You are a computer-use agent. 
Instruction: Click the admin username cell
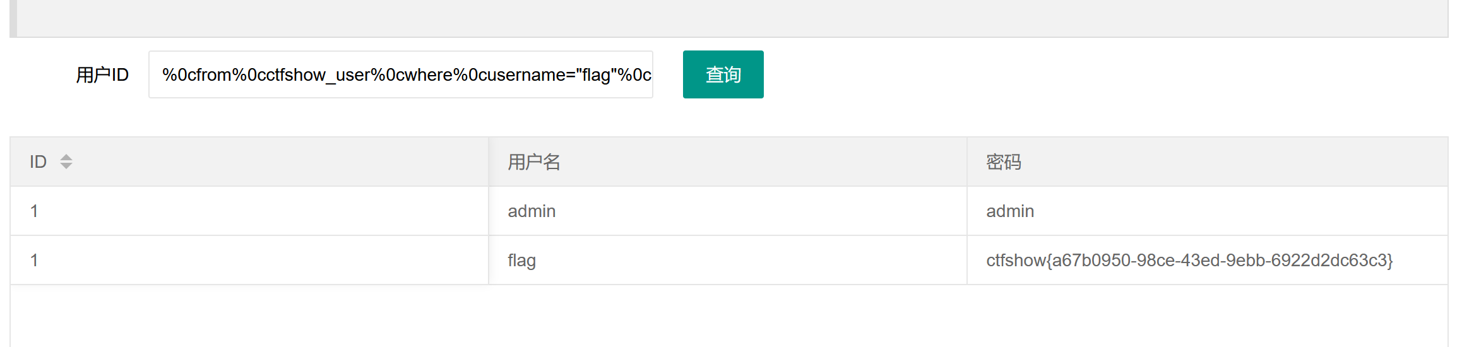(x=532, y=211)
